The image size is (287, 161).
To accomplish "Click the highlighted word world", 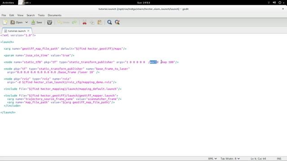I will tap(154, 62).
